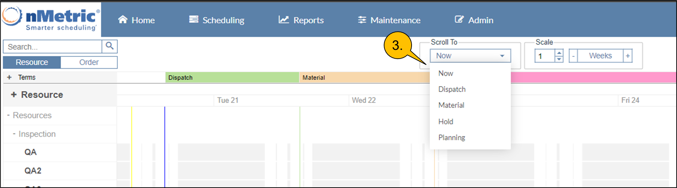
Task: Open the Maintenance menu
Action: [389, 20]
